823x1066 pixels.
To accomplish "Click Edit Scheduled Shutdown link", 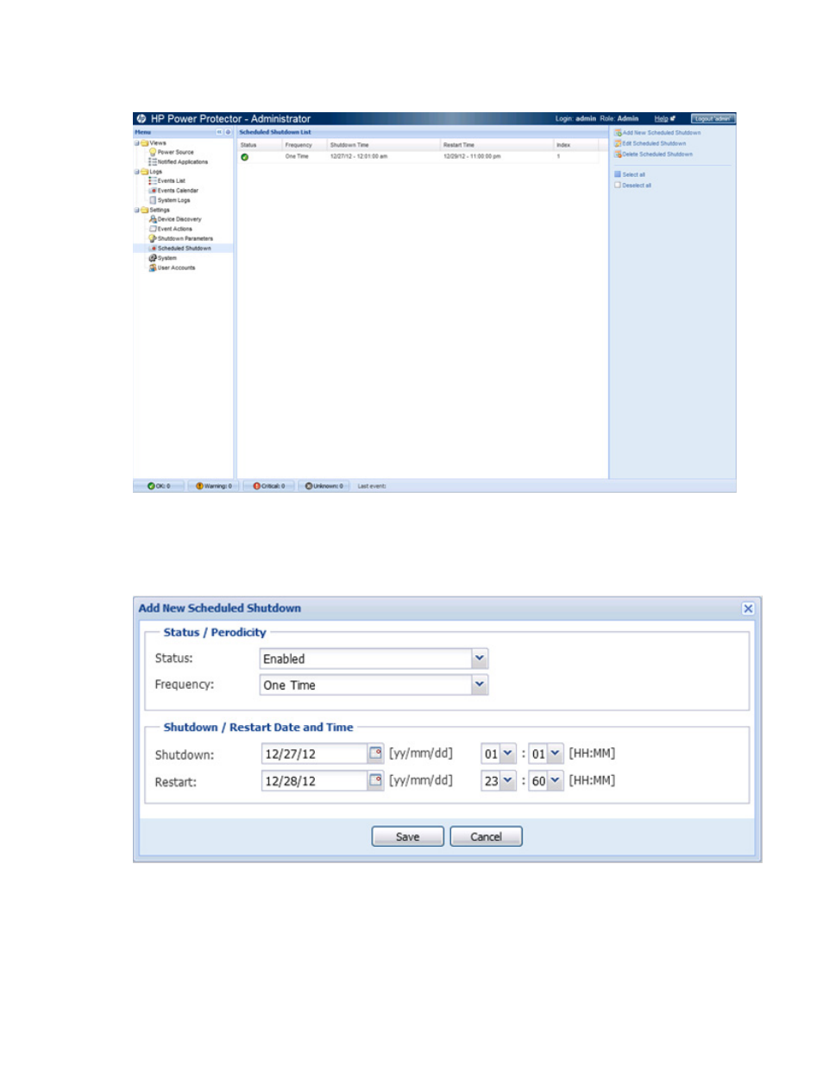I will (x=654, y=143).
